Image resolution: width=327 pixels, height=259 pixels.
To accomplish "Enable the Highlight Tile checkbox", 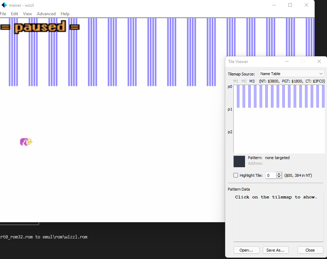I will 235,175.
